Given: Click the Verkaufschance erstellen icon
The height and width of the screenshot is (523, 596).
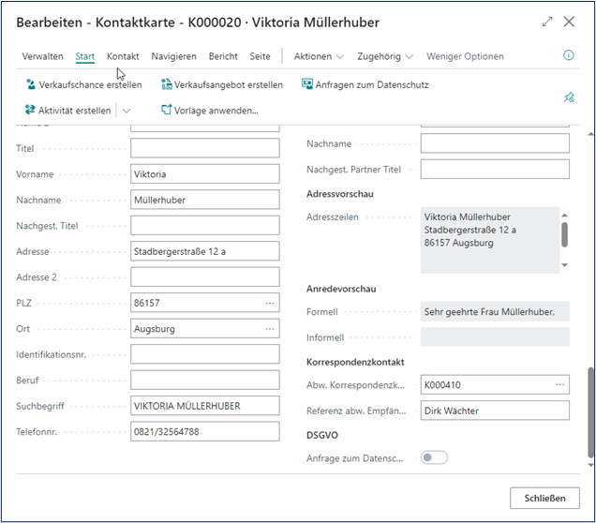Looking at the screenshot, I should (x=30, y=85).
